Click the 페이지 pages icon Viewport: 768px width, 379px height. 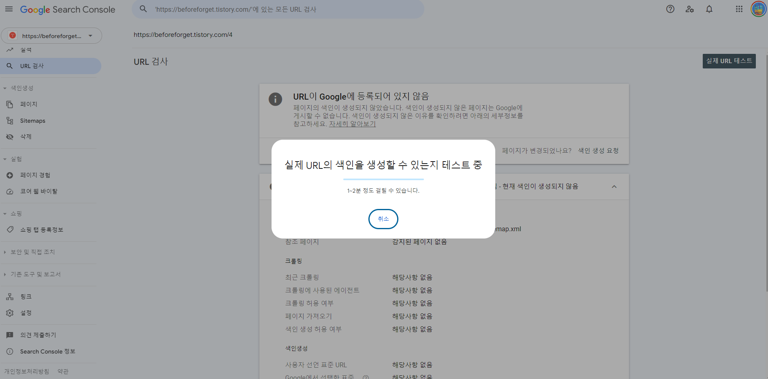pos(10,104)
